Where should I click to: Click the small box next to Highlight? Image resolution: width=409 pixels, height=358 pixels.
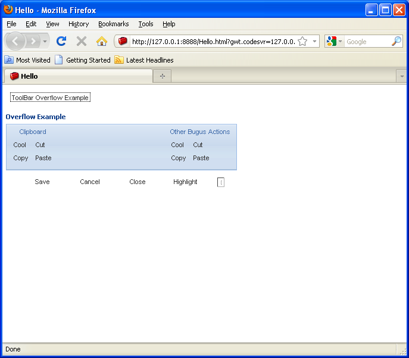point(221,182)
